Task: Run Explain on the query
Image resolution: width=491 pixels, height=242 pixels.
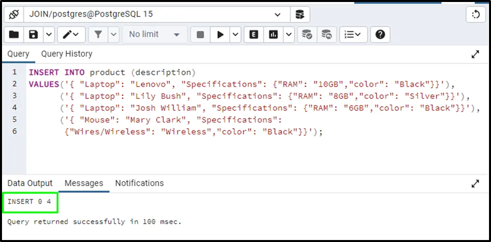Action: [254, 34]
